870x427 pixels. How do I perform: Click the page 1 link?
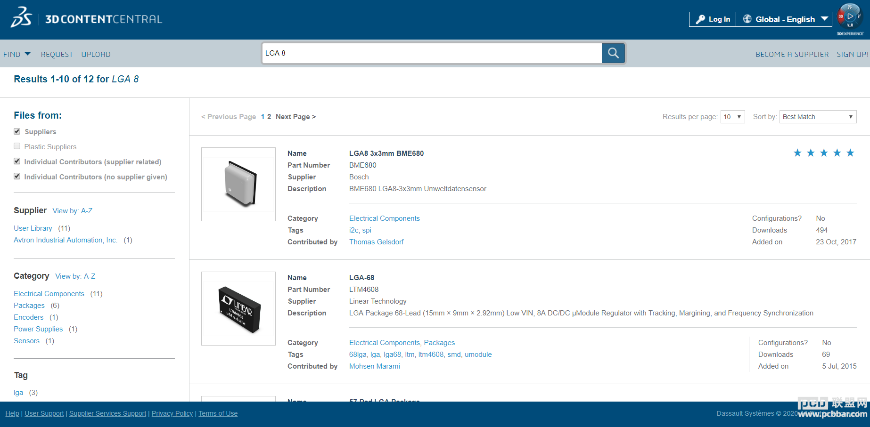[x=263, y=117]
